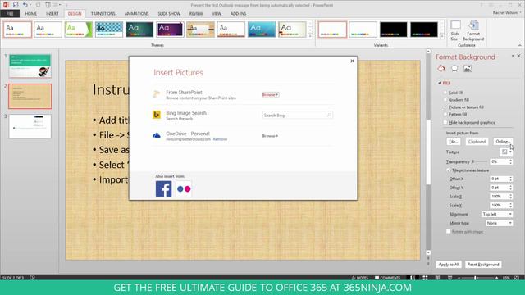The image size is (525, 295).
Task: Click the Online... button
Action: (x=503, y=142)
